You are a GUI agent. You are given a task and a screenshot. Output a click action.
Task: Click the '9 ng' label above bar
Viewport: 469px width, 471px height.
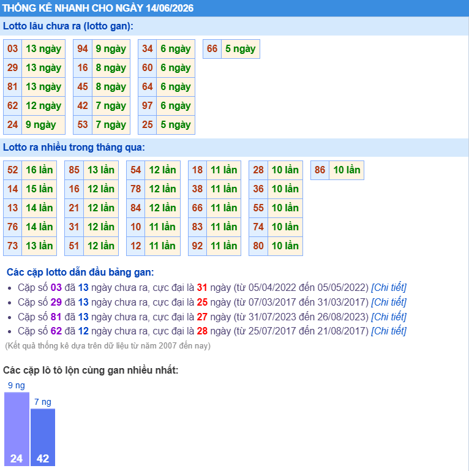(17, 385)
